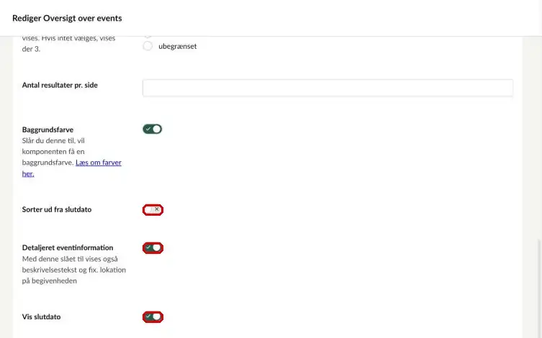Image resolution: width=542 pixels, height=338 pixels.
Task: Disable the Baggrundsfarve toggle
Action: tap(153, 129)
